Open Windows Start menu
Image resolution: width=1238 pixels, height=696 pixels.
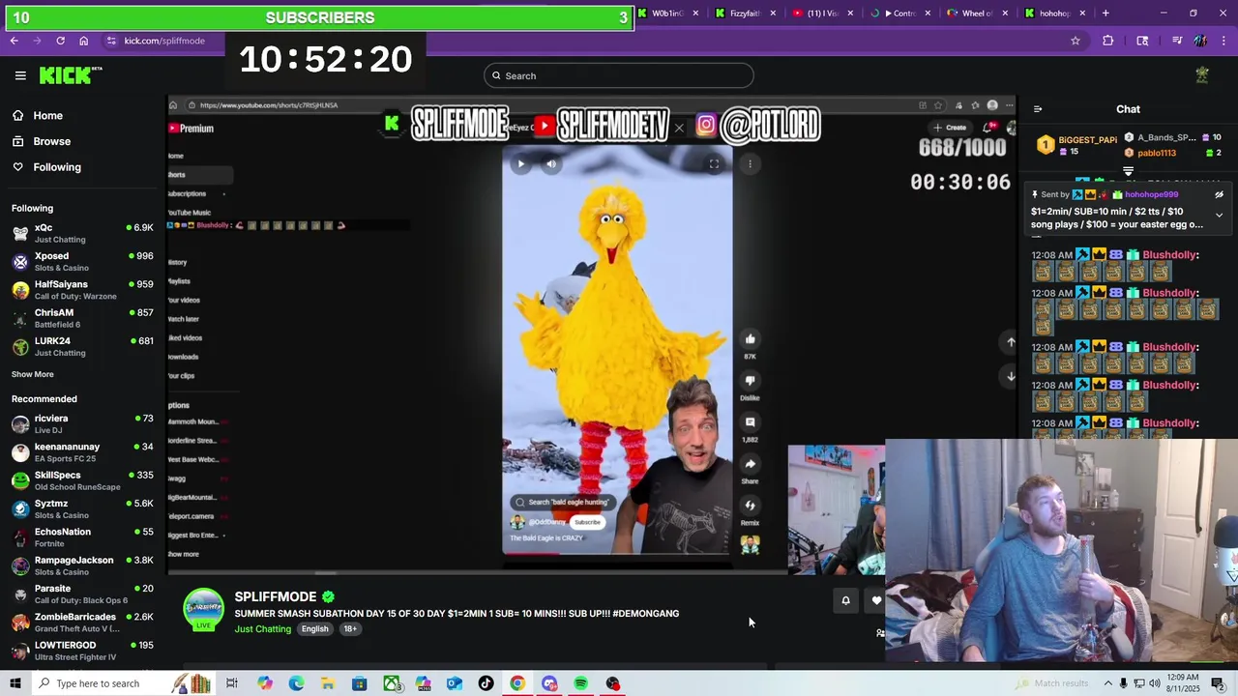tap(15, 683)
